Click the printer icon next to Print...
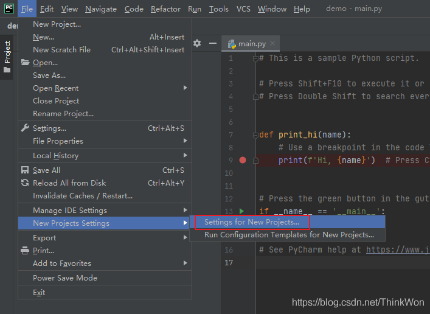 (25, 251)
